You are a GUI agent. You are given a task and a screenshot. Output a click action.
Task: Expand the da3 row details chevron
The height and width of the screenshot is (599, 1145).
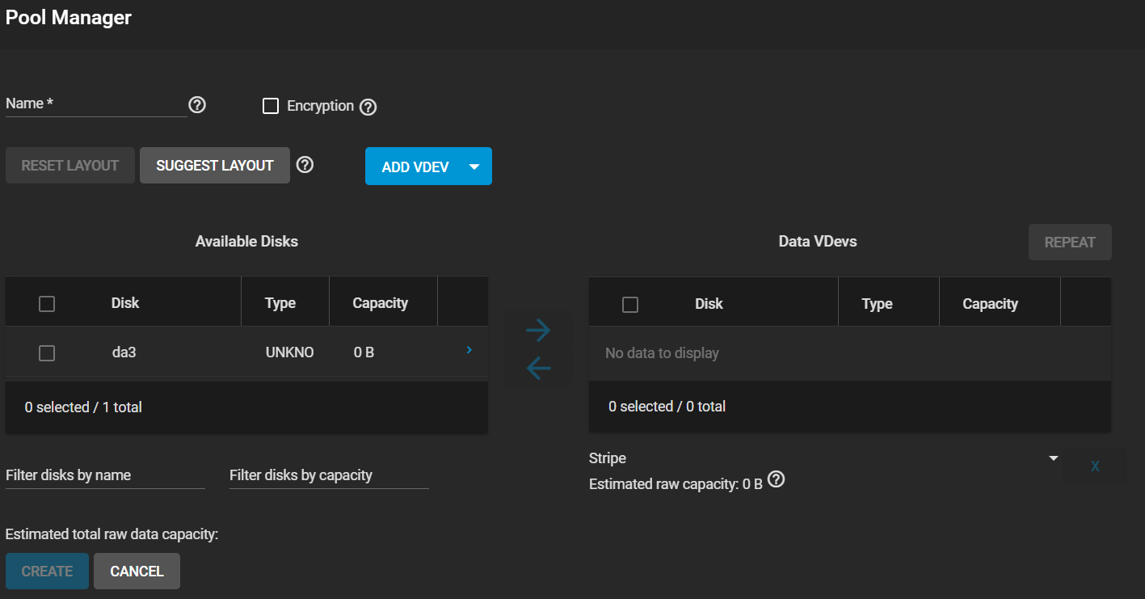pyautogui.click(x=469, y=350)
